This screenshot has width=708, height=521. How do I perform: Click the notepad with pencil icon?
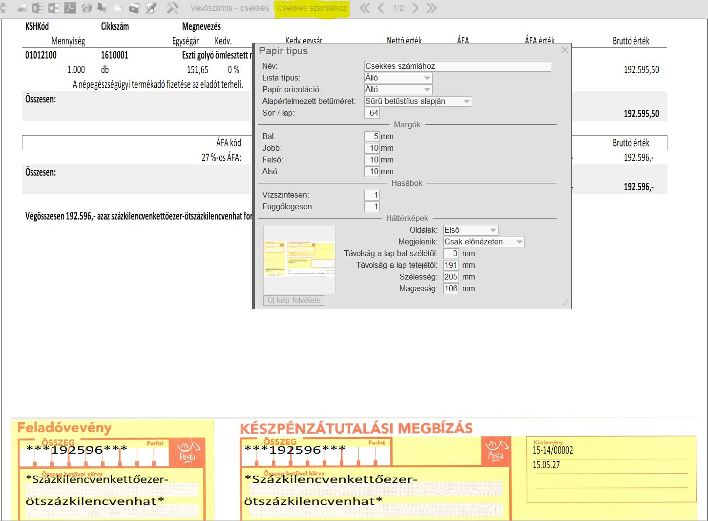click(x=151, y=8)
